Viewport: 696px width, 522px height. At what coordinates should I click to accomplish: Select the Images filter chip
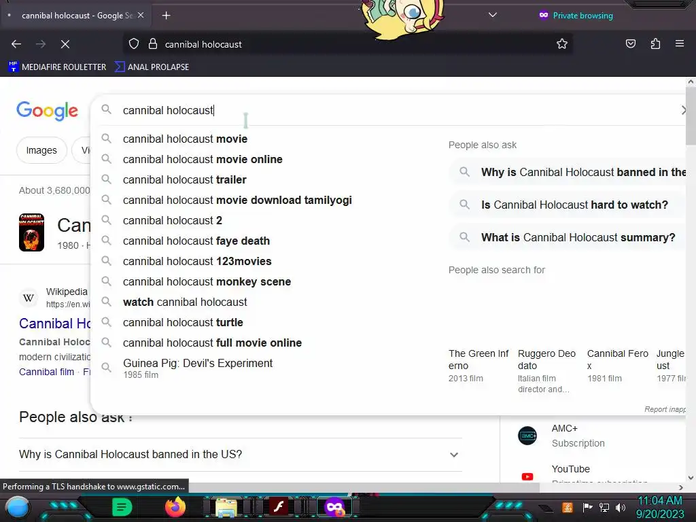tap(41, 150)
